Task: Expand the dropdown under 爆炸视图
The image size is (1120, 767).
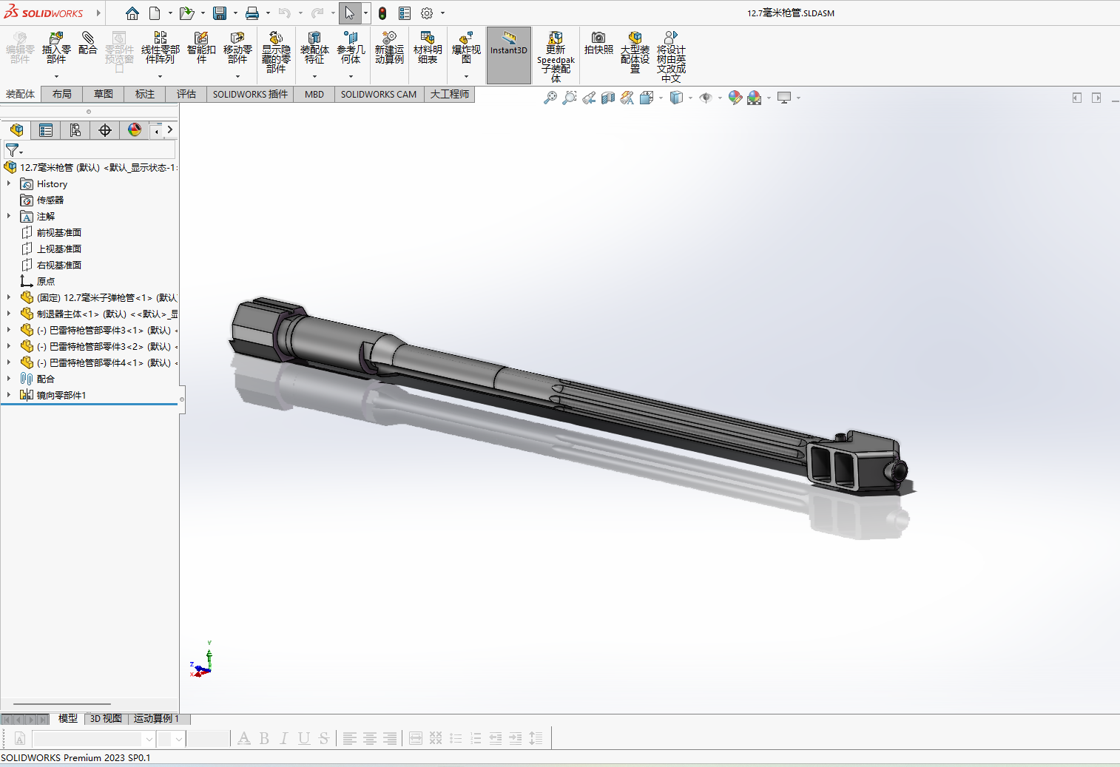Action: tap(466, 76)
